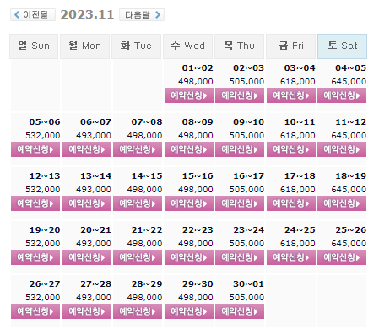Screen dimensions: 379x329
Task: Book the 20~21 Monday stay
Action: point(87,257)
